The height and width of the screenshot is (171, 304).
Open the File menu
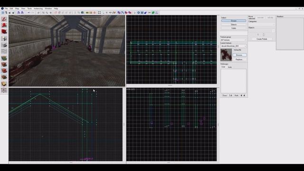tap(6, 9)
